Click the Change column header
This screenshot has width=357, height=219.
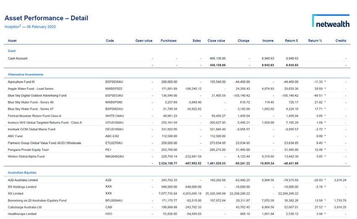243,41
